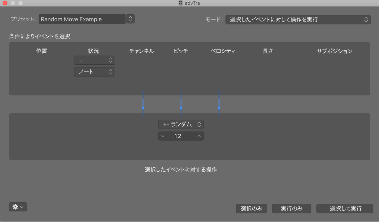Click the 12 value field
This screenshot has width=379, height=222.
181,136
